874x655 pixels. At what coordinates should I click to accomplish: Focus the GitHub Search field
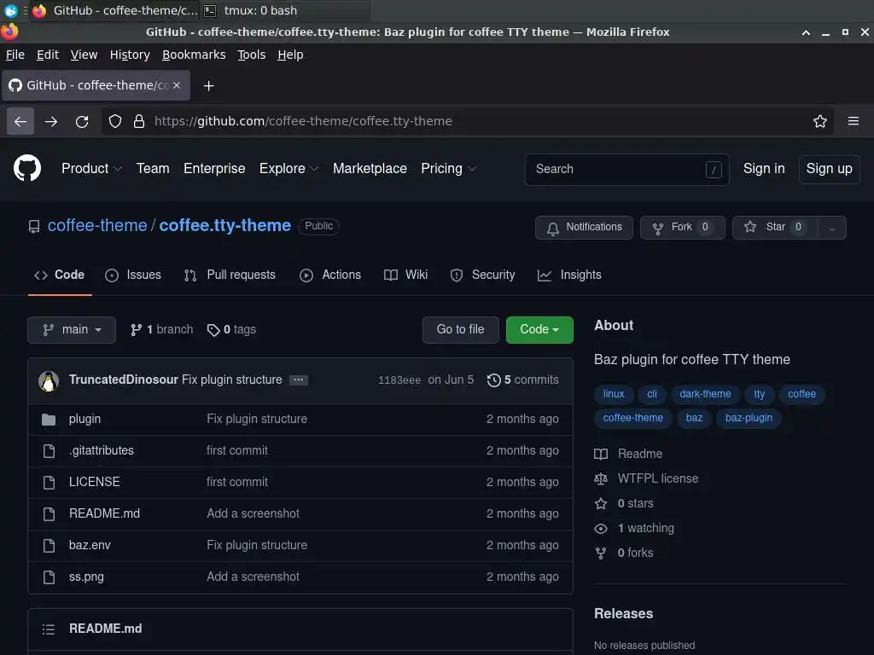pyautogui.click(x=627, y=170)
